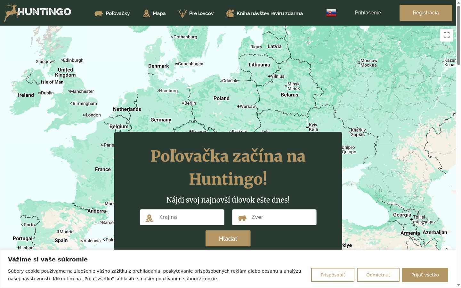Click the Hľadať search button

pos(228,238)
